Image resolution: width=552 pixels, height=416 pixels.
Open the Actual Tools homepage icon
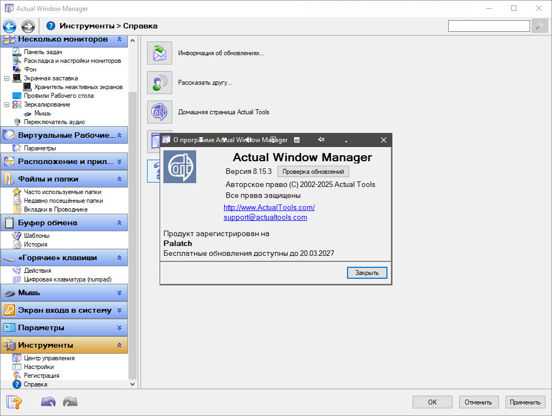[160, 112]
